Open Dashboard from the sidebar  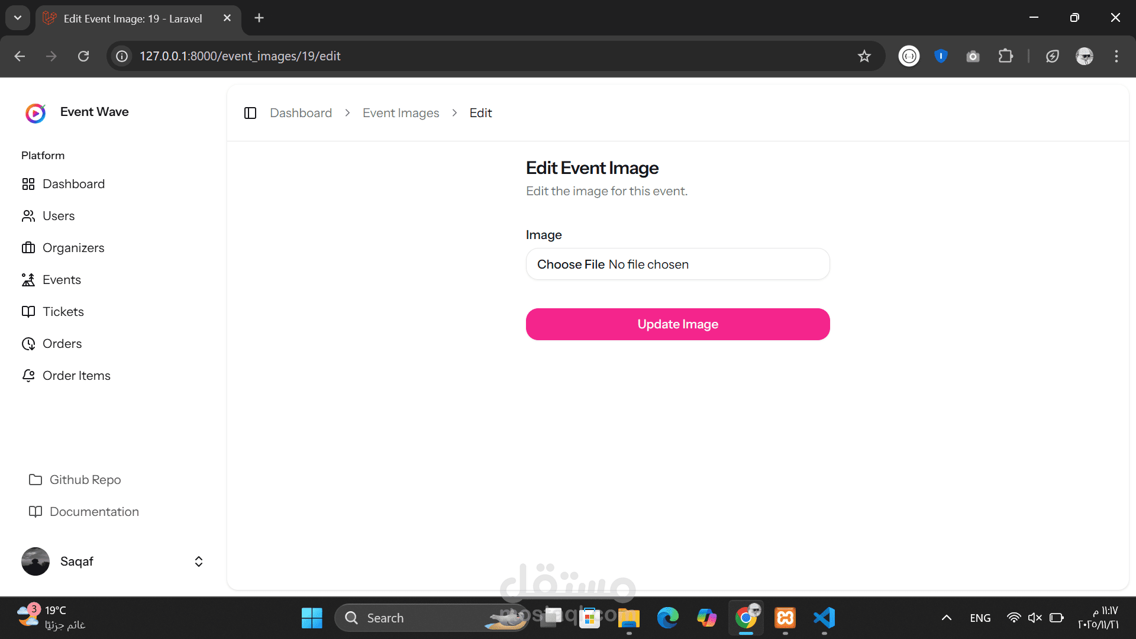[x=73, y=184]
